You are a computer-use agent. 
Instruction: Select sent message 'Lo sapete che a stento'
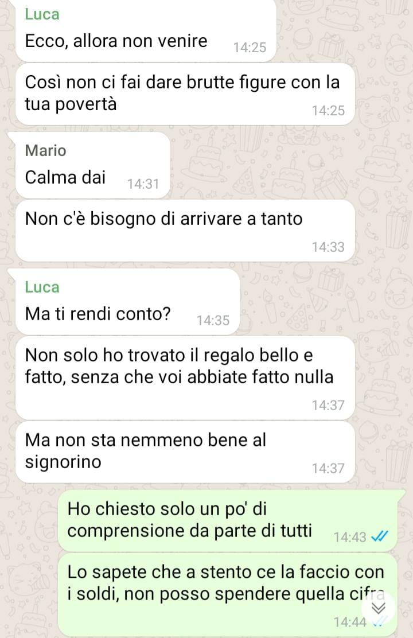tap(228, 594)
